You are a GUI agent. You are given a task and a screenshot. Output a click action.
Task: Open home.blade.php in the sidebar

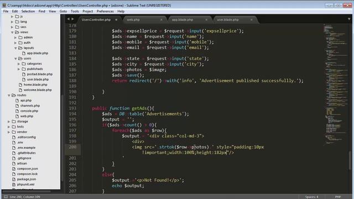(x=35, y=85)
